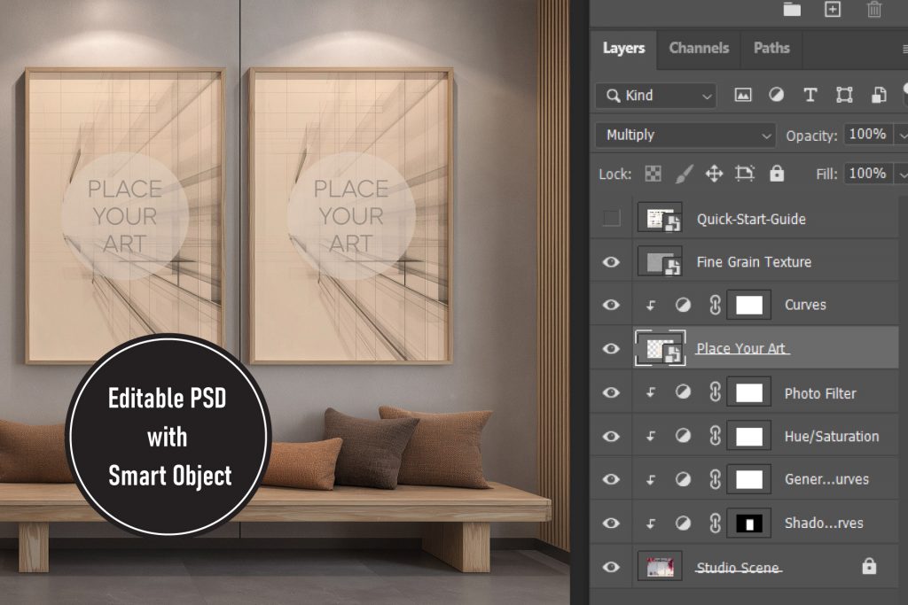Viewport: 908px width, 605px height.
Task: Click the Studio Scene layer thumbnail
Action: pos(660,566)
